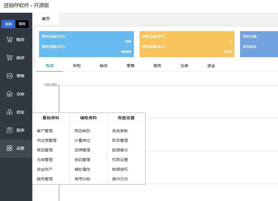Screen dimensions: 278x201
Task: Click the orange 销售总量 summary card
Action: click(x=187, y=44)
